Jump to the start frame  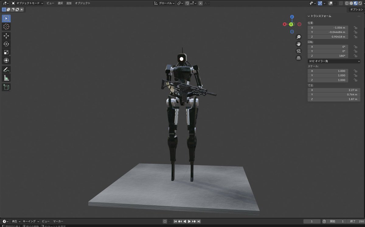[176, 222]
